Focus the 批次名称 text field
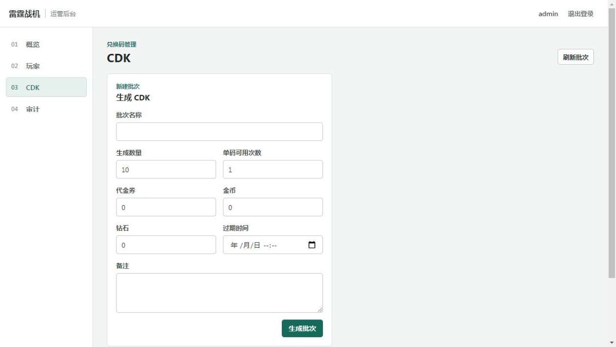The height and width of the screenshot is (347, 616). coord(219,132)
